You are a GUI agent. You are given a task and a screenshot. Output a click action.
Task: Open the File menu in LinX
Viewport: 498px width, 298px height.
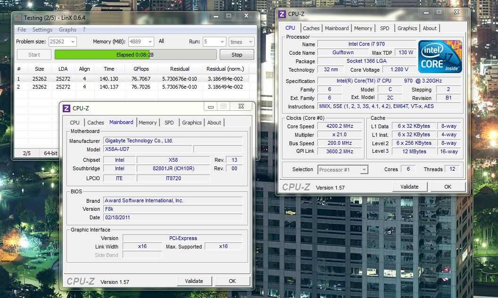click(x=22, y=30)
